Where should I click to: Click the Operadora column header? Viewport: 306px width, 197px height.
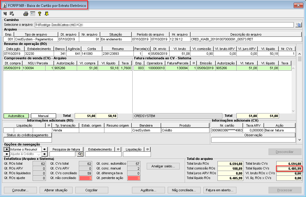[x=154, y=63]
